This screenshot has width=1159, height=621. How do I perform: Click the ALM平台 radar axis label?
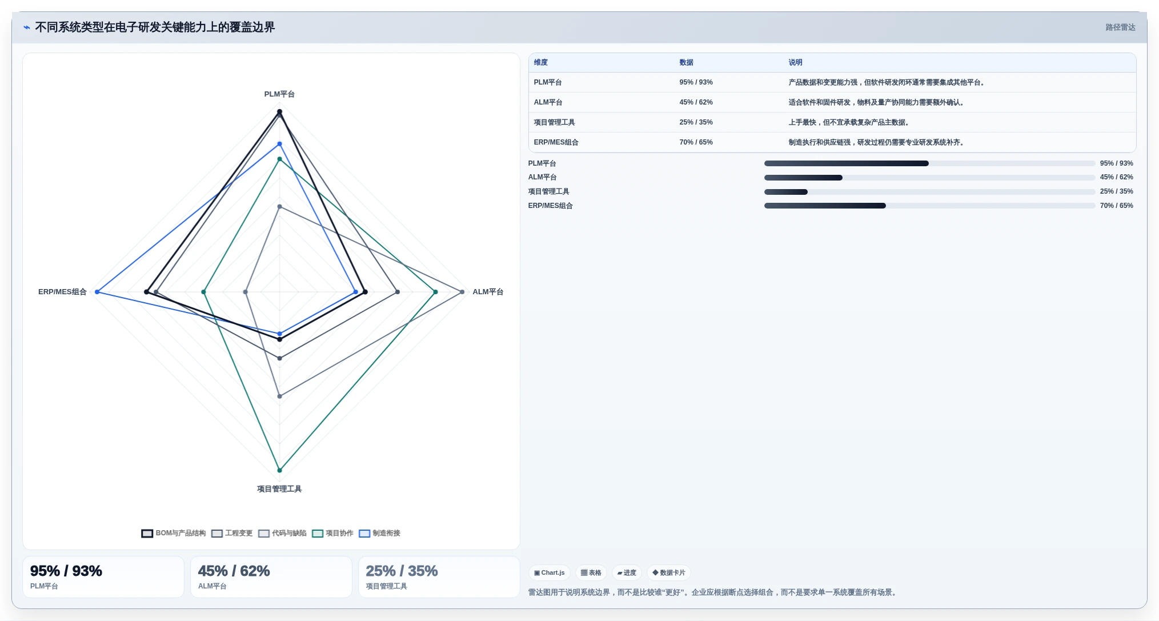tap(488, 292)
